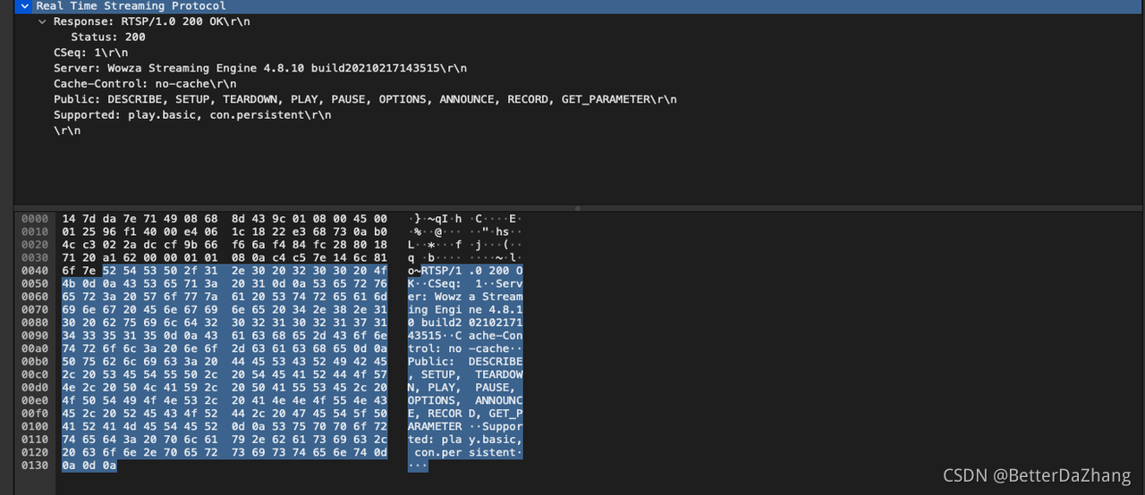Click ASCII text '43515··C ache-Con'
The image size is (1145, 495).
pyautogui.click(x=466, y=338)
